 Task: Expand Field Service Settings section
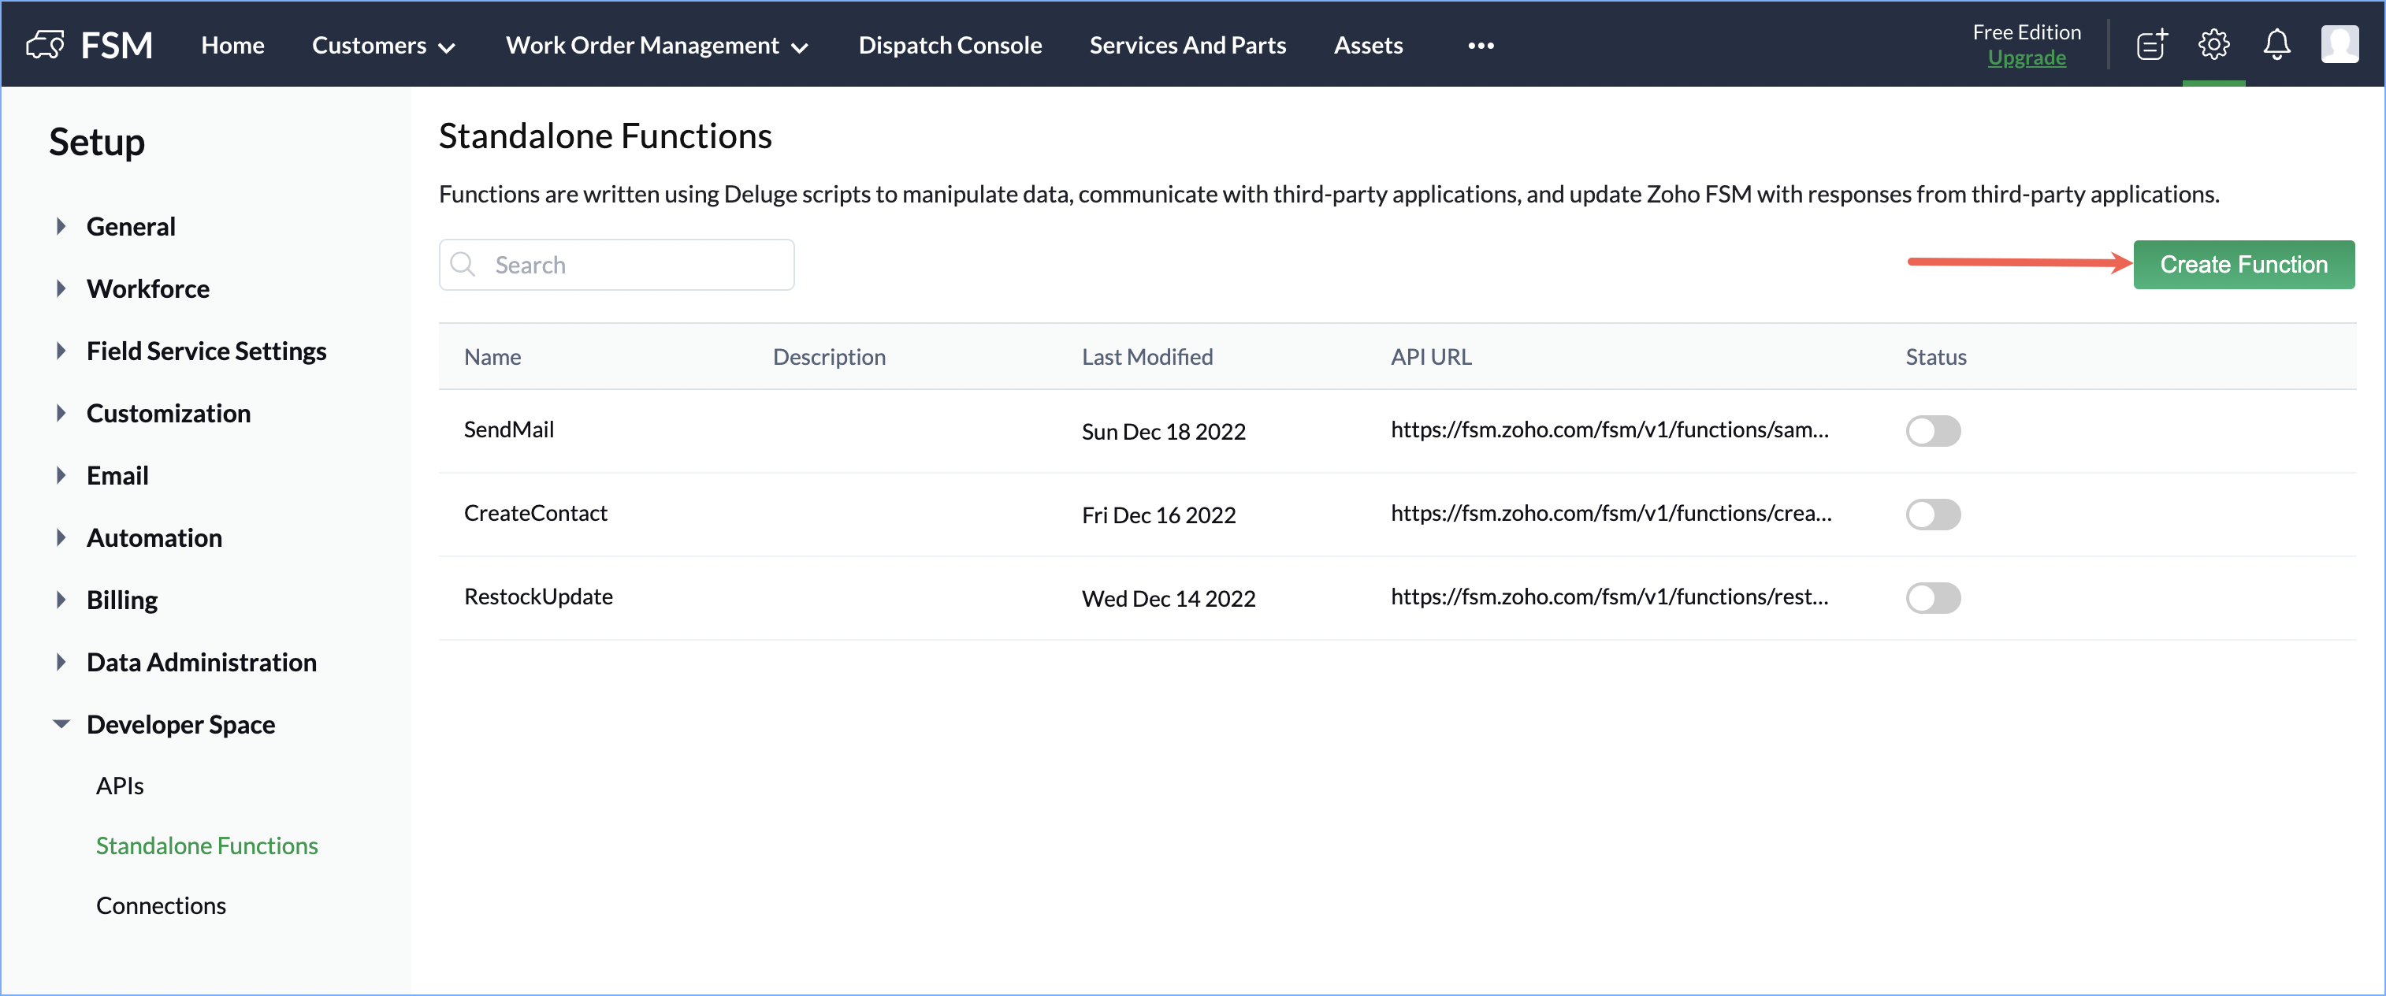61,350
